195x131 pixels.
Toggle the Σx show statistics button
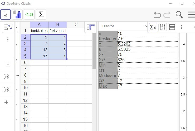[x=153, y=27]
